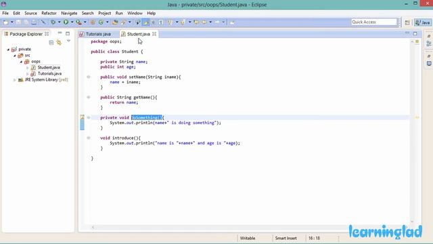Open the Navigate menu
Screen dimensions: 433x244
pos(69,14)
